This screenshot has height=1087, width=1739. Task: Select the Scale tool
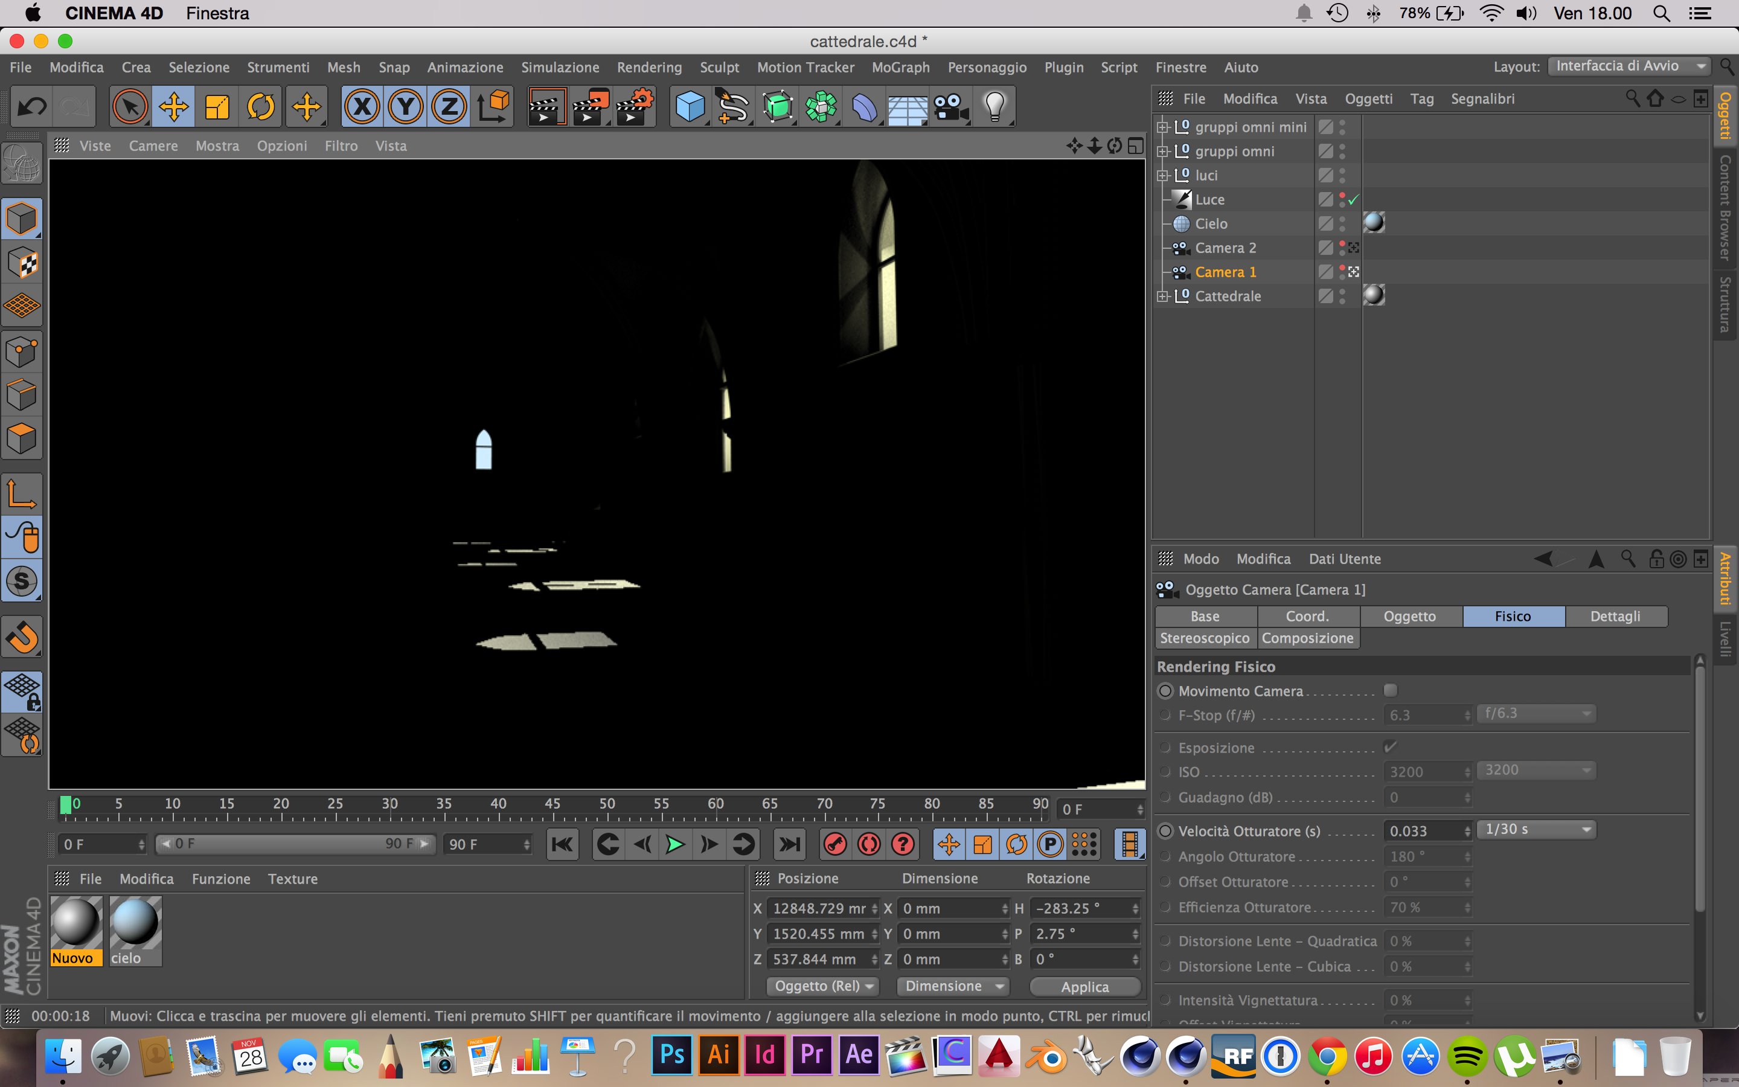tap(217, 107)
